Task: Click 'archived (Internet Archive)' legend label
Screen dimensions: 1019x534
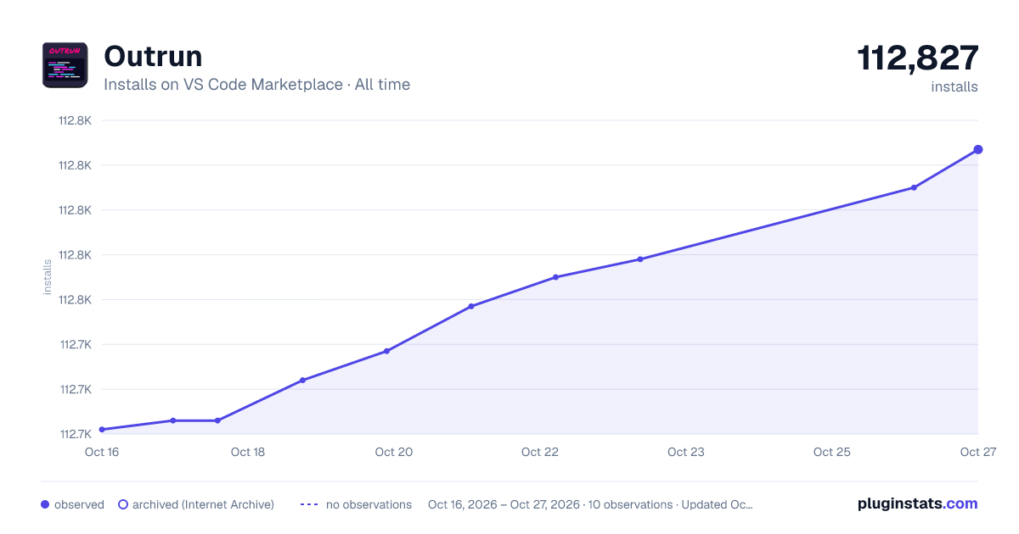Action: [x=203, y=504]
